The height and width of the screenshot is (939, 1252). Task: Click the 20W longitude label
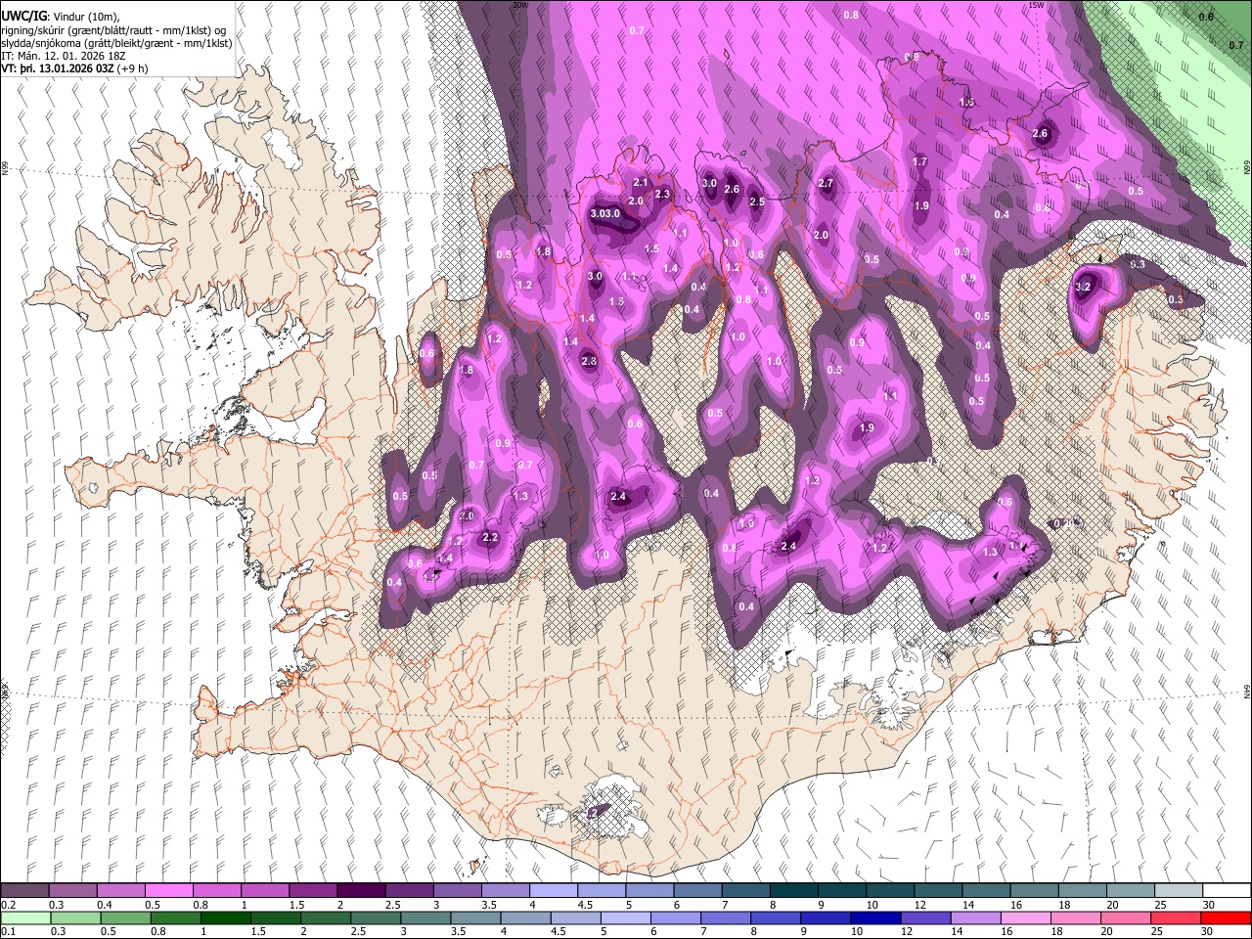click(x=519, y=5)
